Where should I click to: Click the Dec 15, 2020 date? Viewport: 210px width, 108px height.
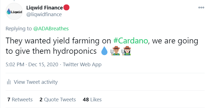tap(43, 65)
